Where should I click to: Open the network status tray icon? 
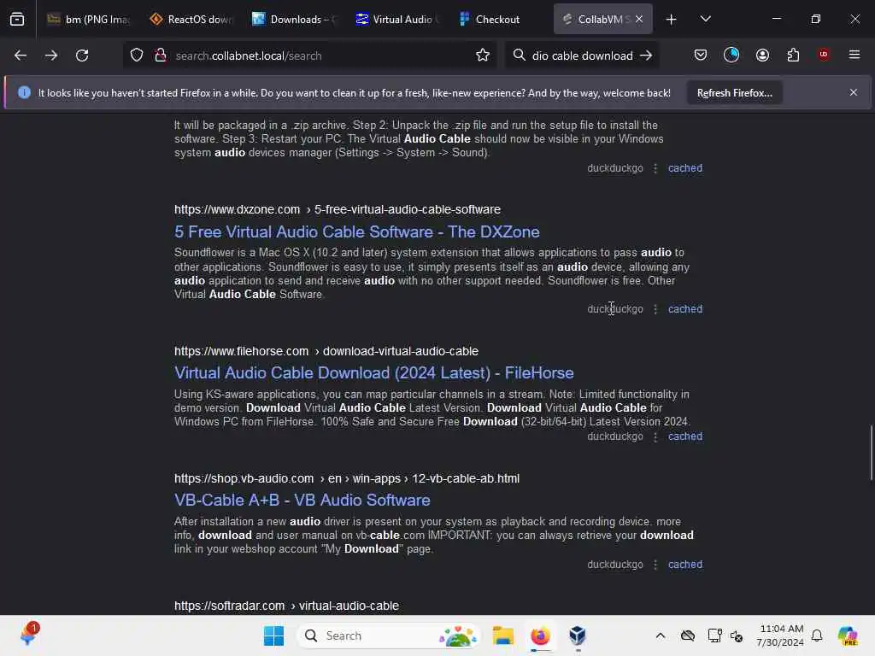(714, 635)
